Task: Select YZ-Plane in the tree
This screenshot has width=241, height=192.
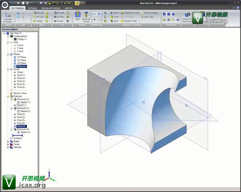Action: (x=21, y=60)
